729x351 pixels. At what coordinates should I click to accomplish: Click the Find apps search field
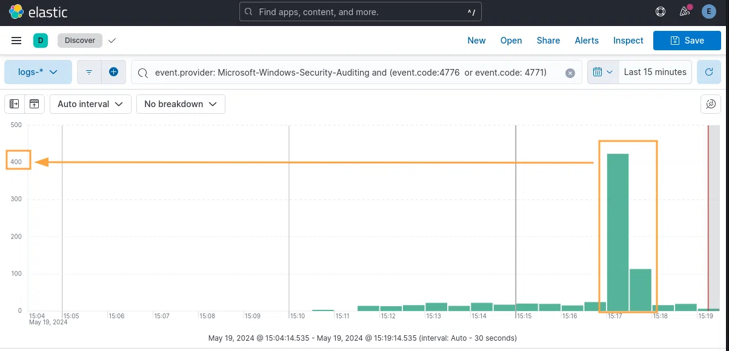(x=361, y=11)
